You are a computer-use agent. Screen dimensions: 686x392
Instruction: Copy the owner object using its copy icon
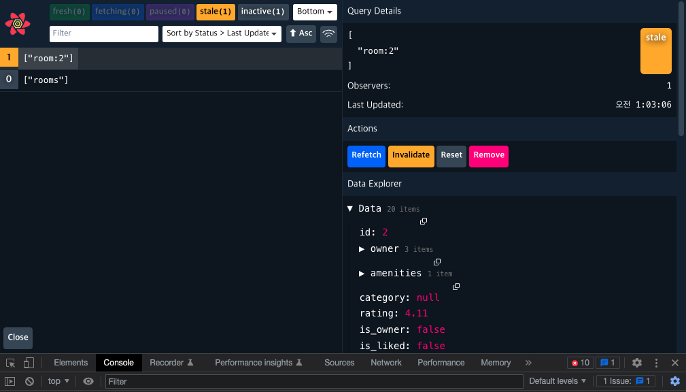tap(437, 262)
